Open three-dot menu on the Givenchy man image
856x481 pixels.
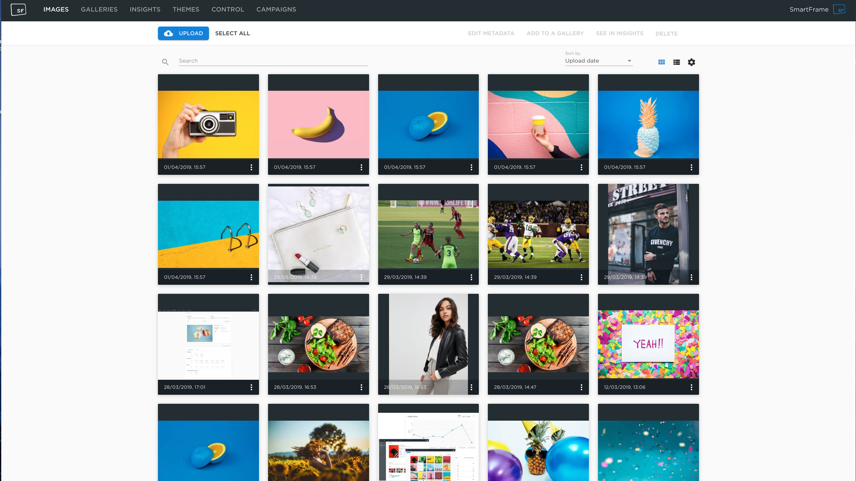click(x=691, y=277)
